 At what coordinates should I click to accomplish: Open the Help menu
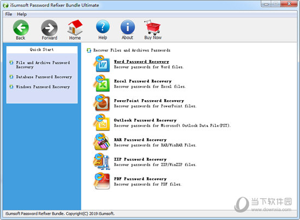[22, 14]
